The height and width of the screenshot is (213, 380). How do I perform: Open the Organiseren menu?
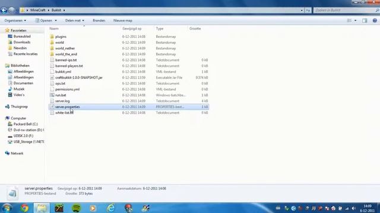(x=15, y=21)
